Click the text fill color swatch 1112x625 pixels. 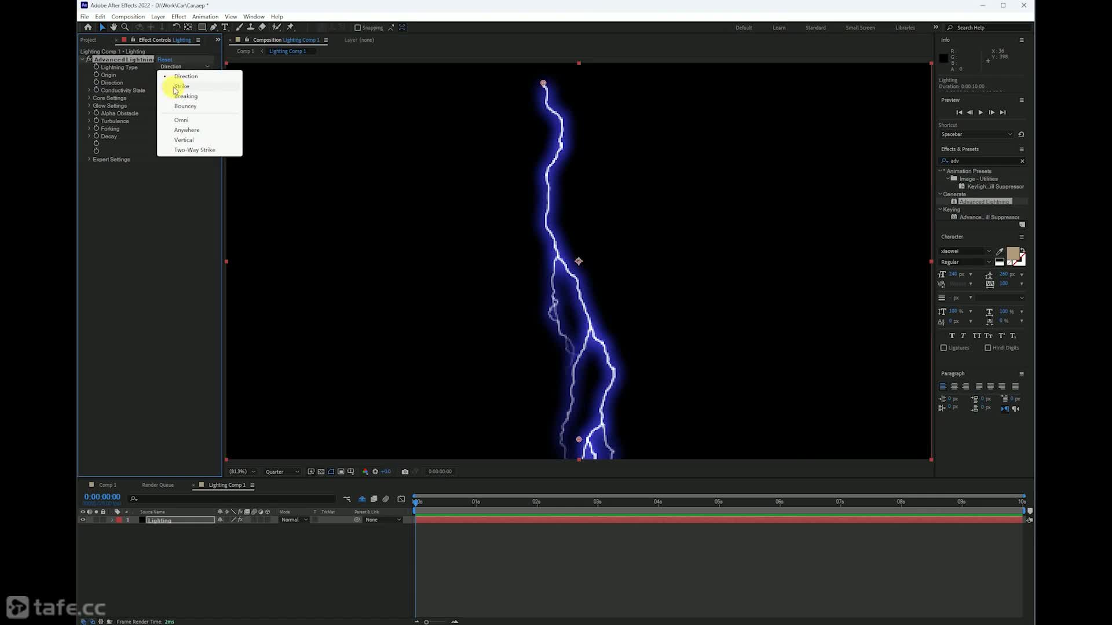click(1012, 253)
